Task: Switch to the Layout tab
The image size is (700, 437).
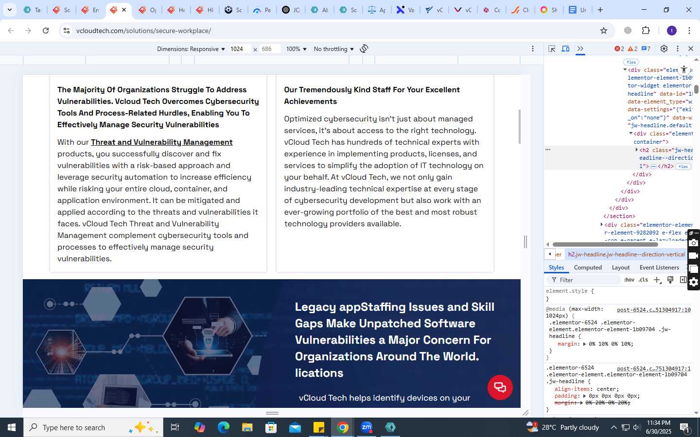Action: point(621,268)
